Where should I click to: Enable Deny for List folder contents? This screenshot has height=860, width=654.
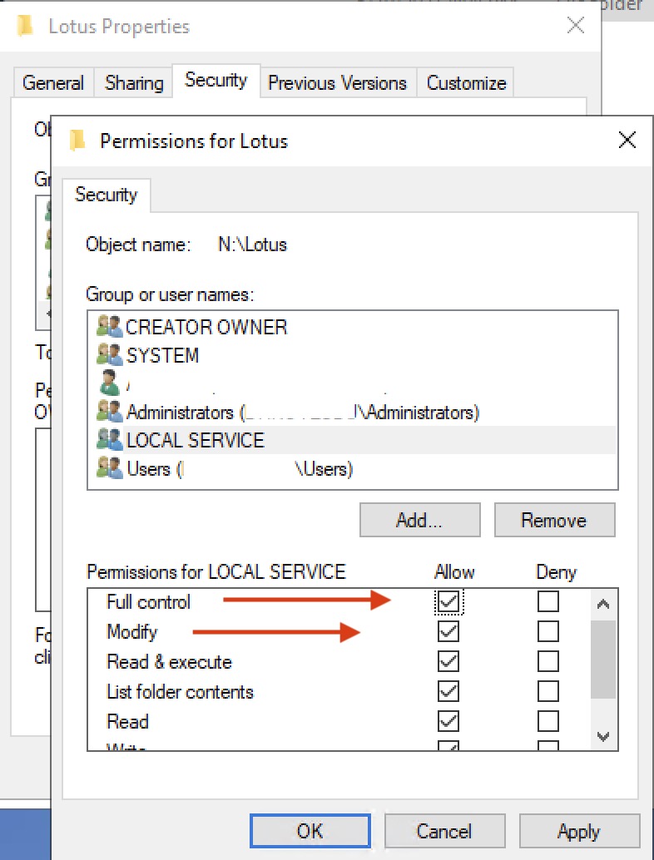(x=547, y=691)
